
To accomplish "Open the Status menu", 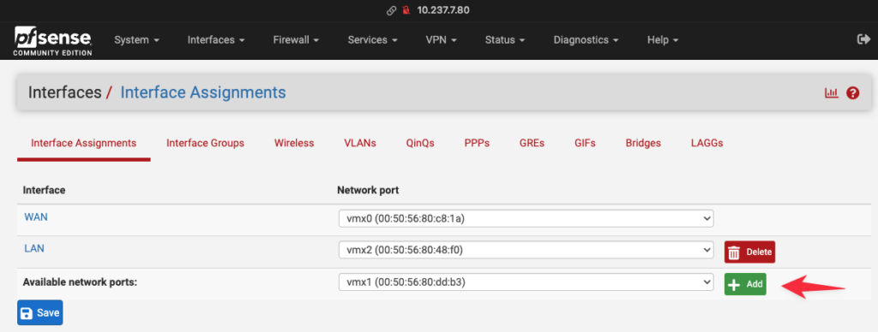I will (504, 40).
